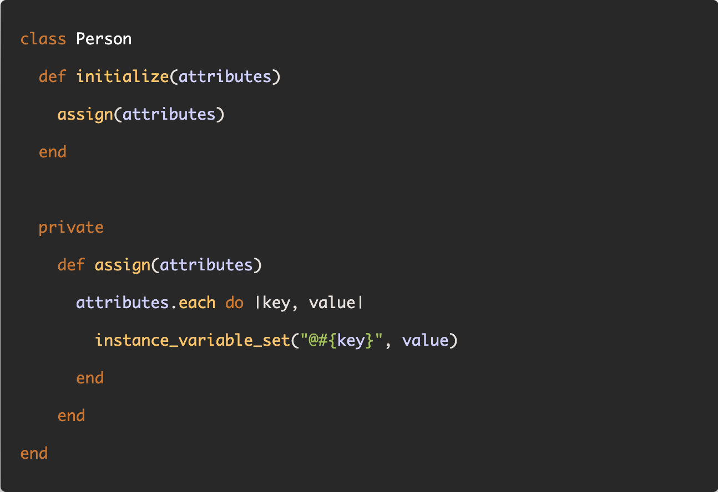Click the instance_variable_set method call
This screenshot has height=492, width=718.
click(192, 340)
